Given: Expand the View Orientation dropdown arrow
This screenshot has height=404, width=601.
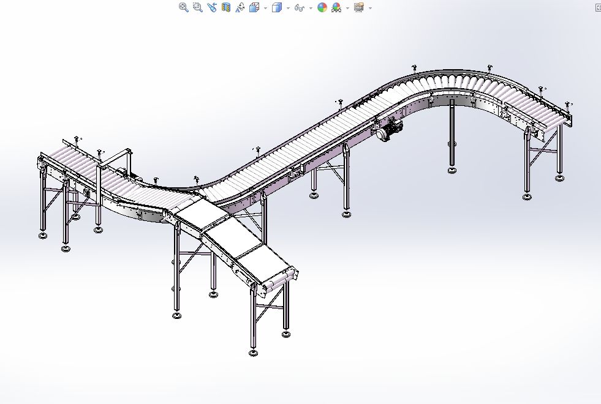Looking at the screenshot, I should (265, 8).
